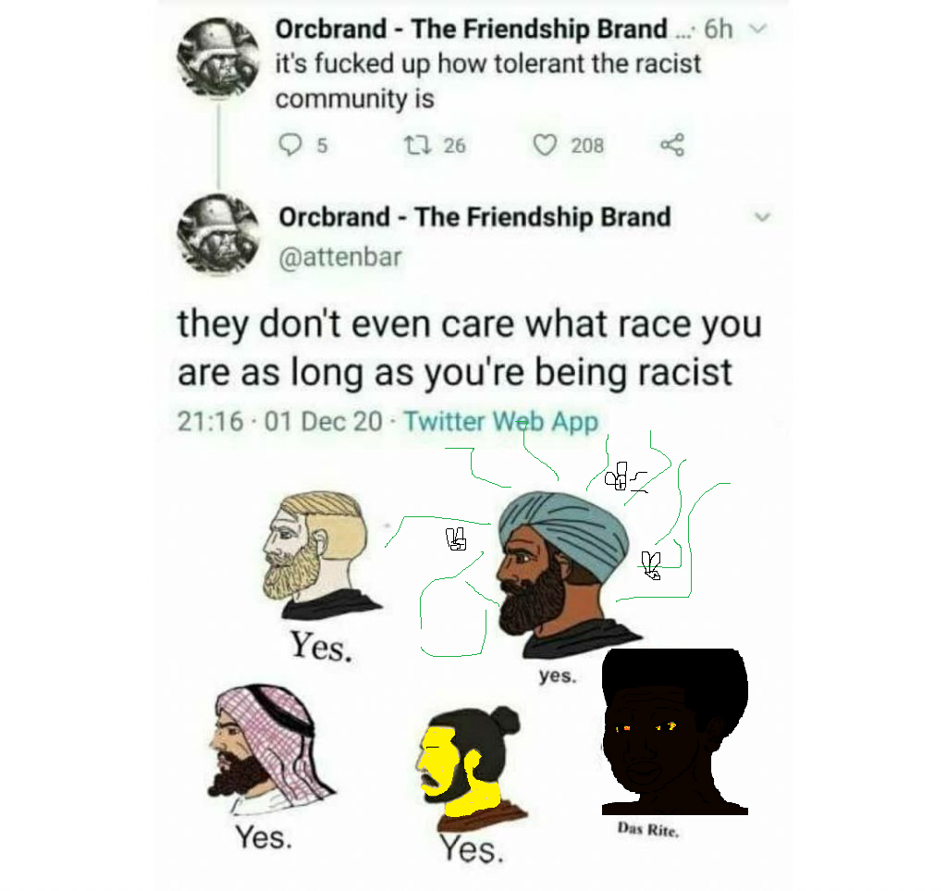Viewport: 947px width, 891px height.
Task: Click the checkered headscarf head illustration
Action: click(x=271, y=748)
